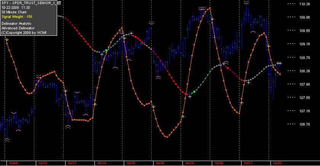Select the 10/12 date marker
320x166 pixels.
(43, 163)
